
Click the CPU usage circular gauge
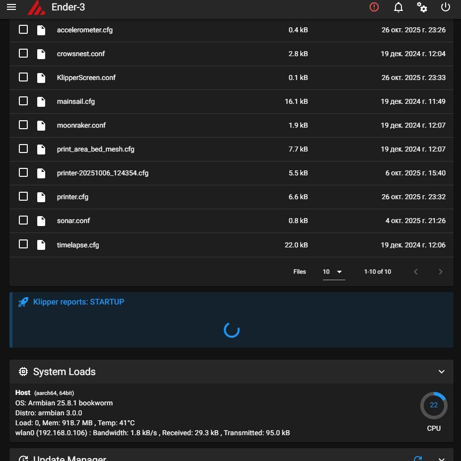tap(434, 405)
